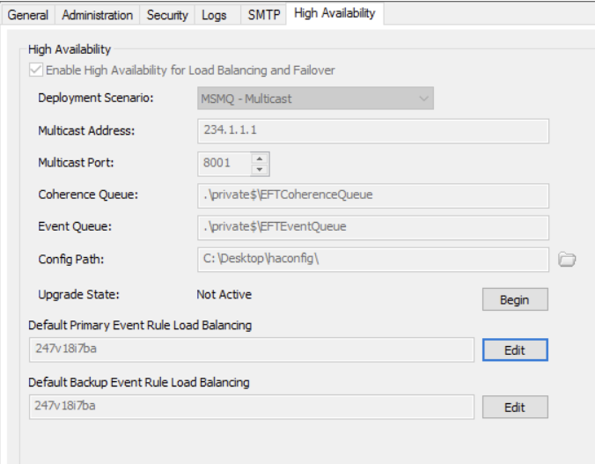This screenshot has height=464, width=595.
Task: Click into the Event Queue field
Action: [x=373, y=227]
